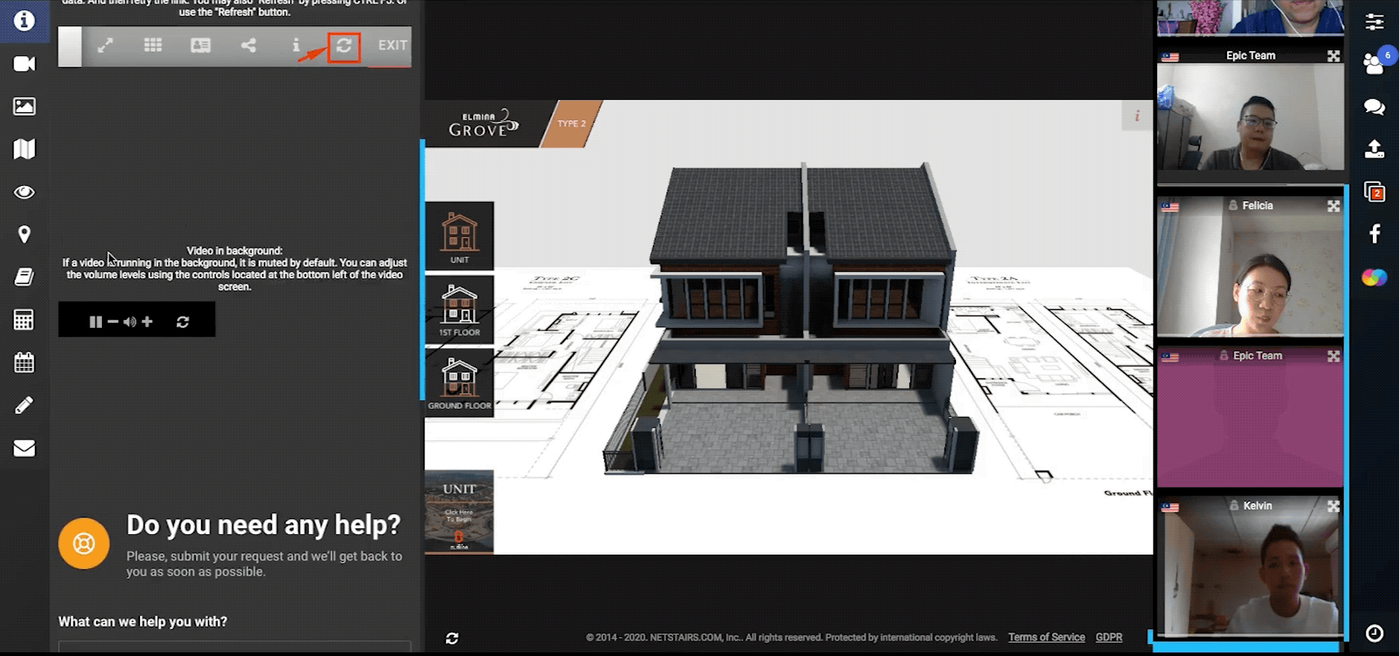Image resolution: width=1399 pixels, height=656 pixels.
Task: Click refresh icon in video control bar
Action: point(183,321)
